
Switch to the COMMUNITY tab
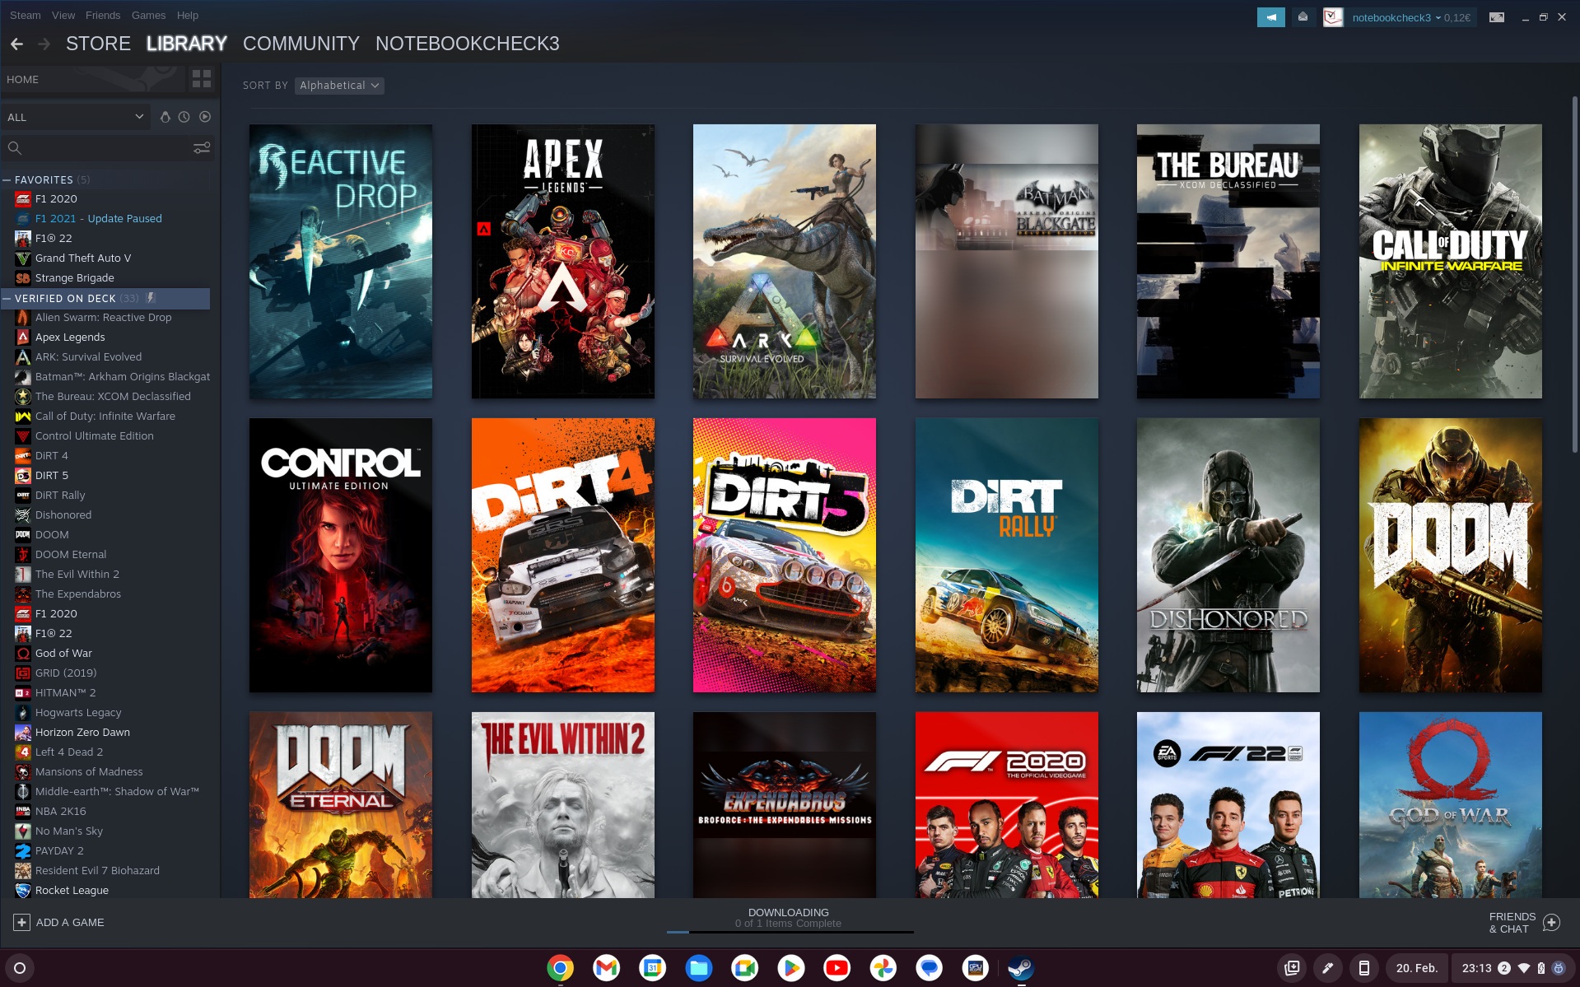click(x=301, y=44)
